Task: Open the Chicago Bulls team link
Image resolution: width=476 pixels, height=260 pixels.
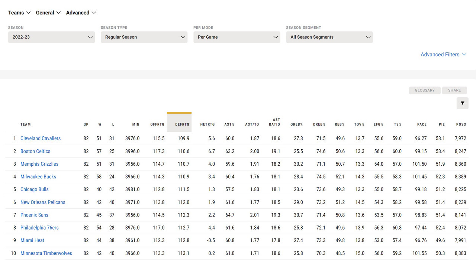Action: point(35,189)
